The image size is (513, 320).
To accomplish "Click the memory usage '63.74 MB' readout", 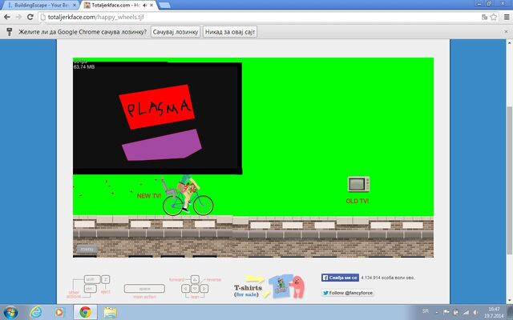I will tap(84, 67).
